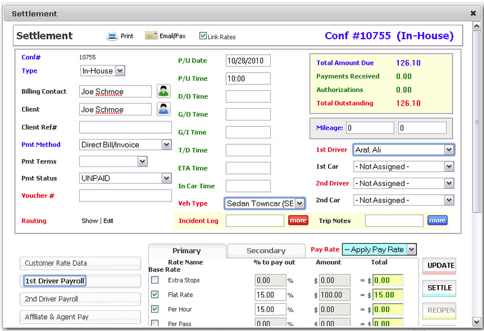Click red 'more' button for Incident Log
484x331 pixels.
298,220
